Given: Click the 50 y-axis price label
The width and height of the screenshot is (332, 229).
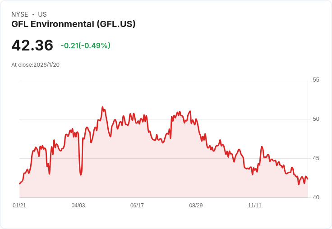Looking at the screenshot, I should 316,119.
